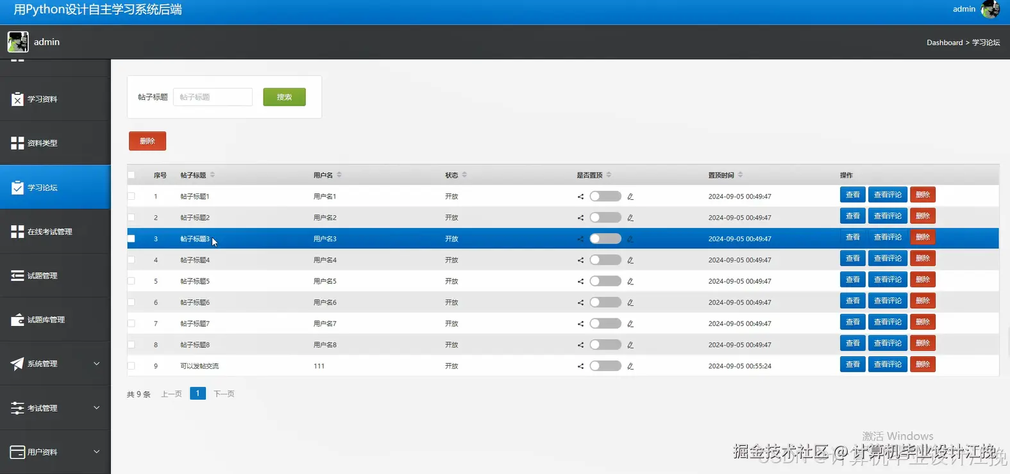Viewport: 1010px width, 474px height.
Task: Click the 上一页 pagination link
Action: pyautogui.click(x=171, y=394)
